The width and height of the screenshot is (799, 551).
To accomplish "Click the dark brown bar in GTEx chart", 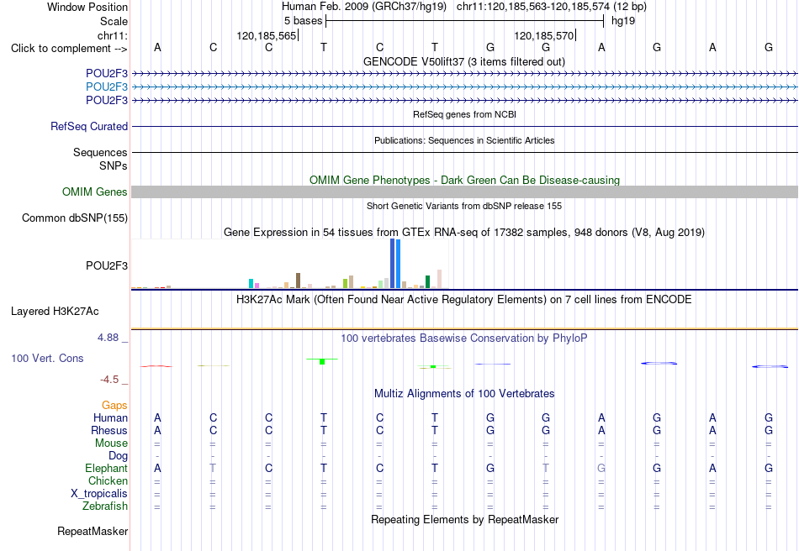I will click(x=298, y=281).
